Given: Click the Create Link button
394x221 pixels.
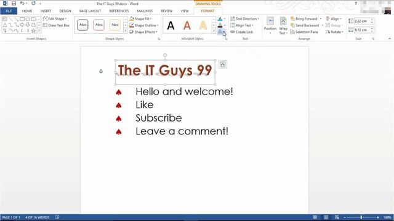Looking at the screenshot, I should coord(242,32).
